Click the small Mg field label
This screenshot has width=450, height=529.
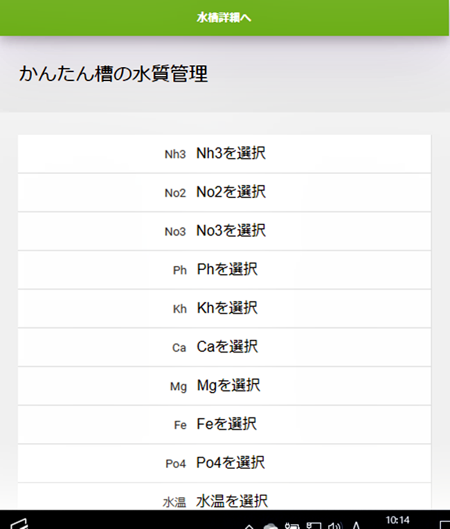click(x=179, y=386)
